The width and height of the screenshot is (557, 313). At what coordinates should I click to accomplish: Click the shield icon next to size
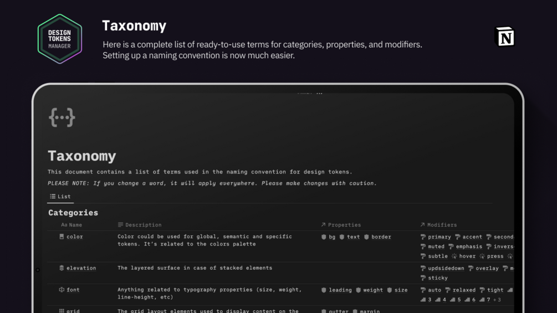click(389, 290)
